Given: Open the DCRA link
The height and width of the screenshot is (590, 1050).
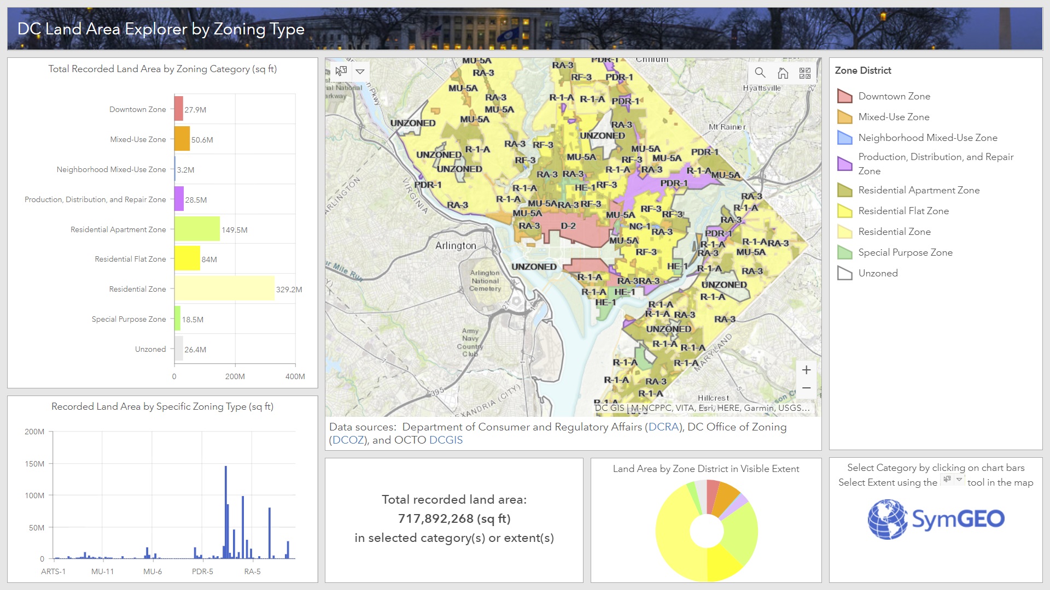Looking at the screenshot, I should (663, 427).
